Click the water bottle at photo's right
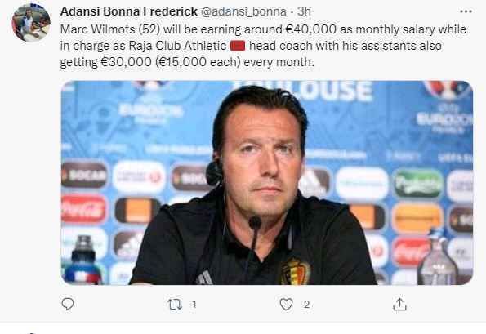Screen dimensions: 486x334 (x=437, y=258)
